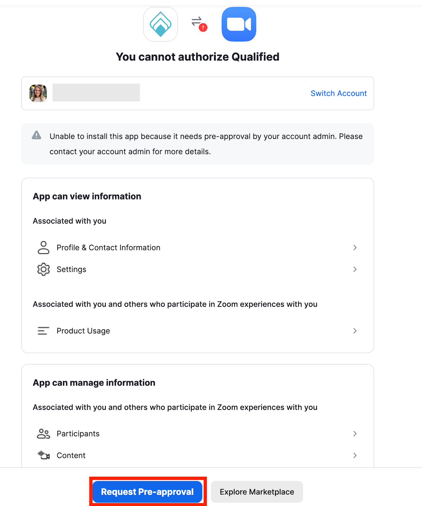This screenshot has height=506, width=422.
Task: Click the Zoom camera logo icon
Action: click(x=239, y=24)
